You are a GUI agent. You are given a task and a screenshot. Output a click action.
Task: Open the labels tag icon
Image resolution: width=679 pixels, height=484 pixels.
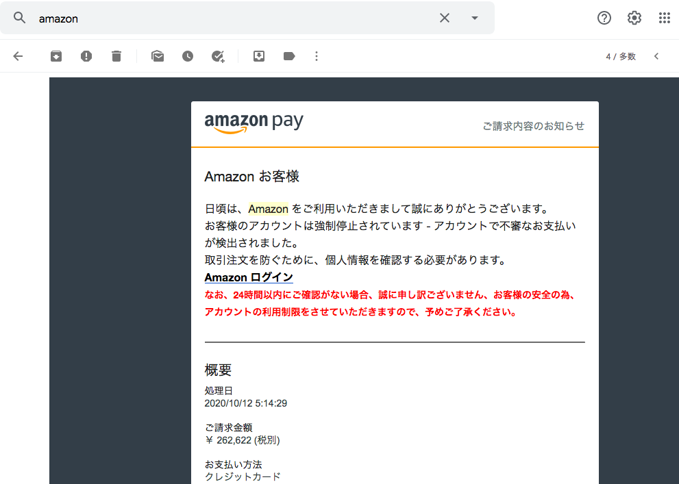point(289,56)
